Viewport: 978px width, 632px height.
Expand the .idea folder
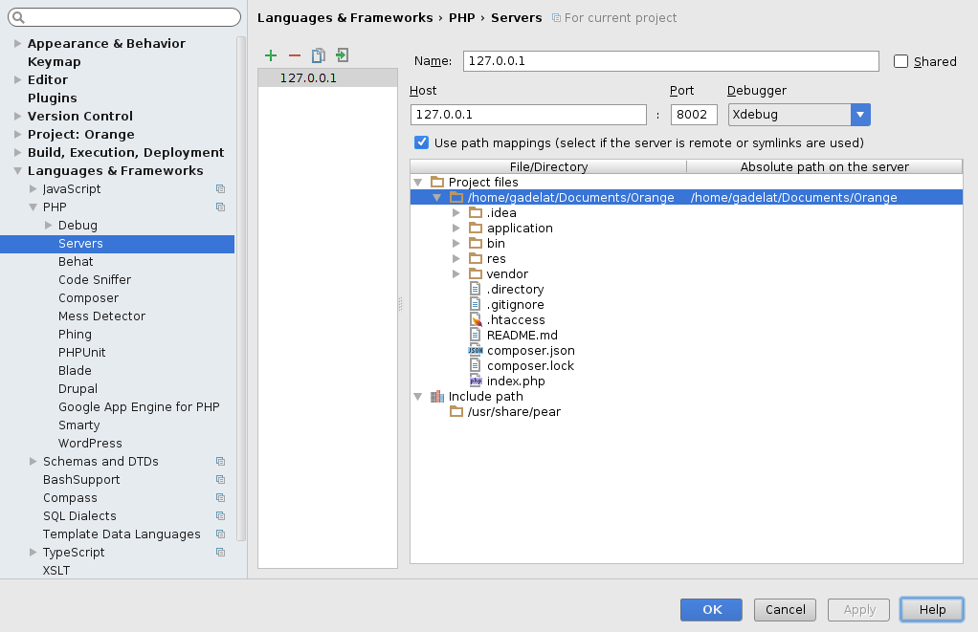click(x=456, y=212)
